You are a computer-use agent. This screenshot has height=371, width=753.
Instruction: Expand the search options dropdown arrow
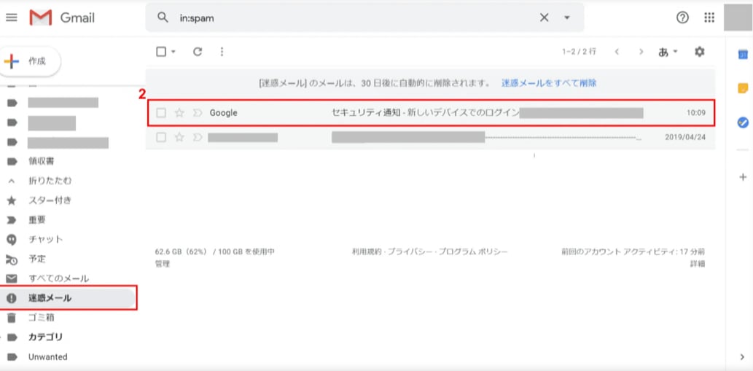566,17
